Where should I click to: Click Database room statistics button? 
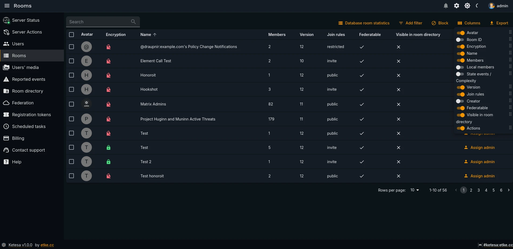point(364,23)
